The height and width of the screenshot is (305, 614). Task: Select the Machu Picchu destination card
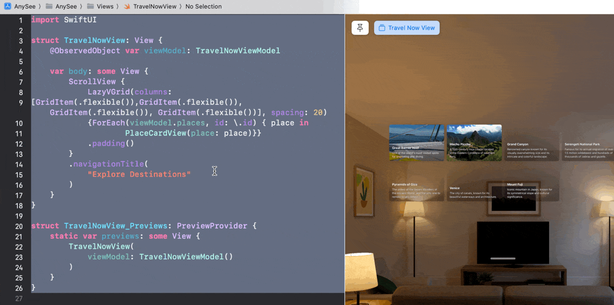(x=474, y=143)
